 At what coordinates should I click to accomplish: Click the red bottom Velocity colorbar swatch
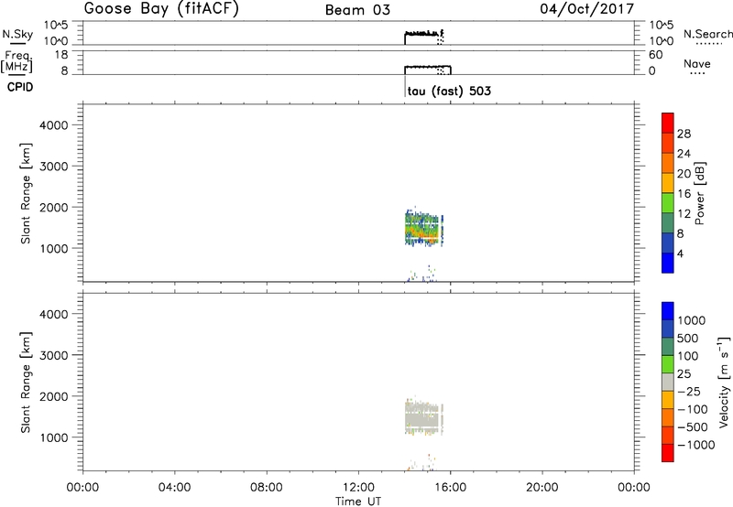tap(668, 453)
